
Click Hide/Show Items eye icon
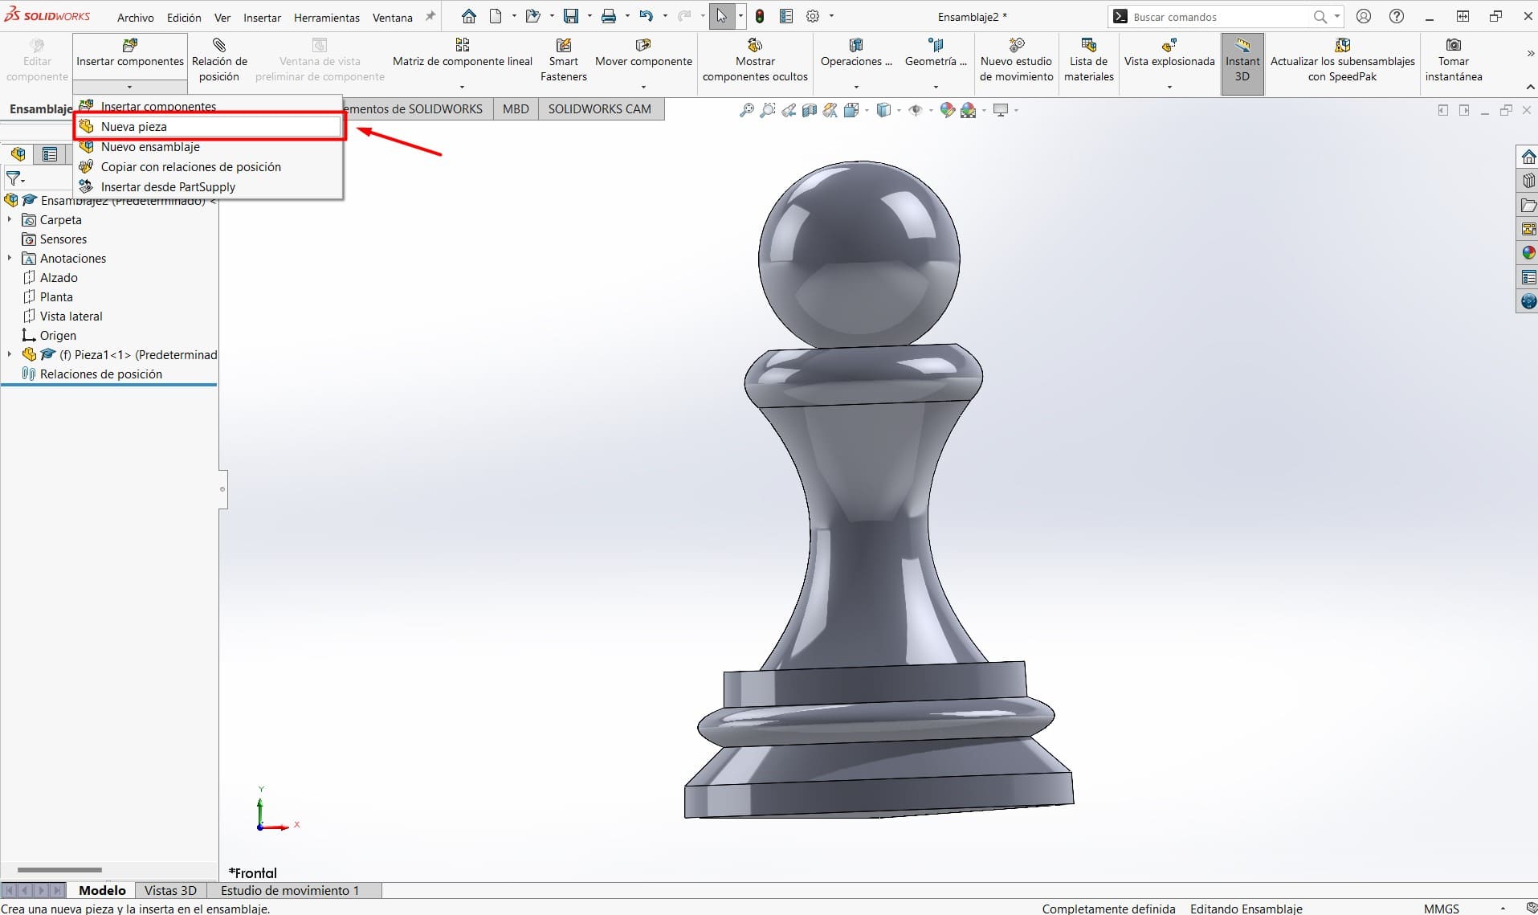916,110
